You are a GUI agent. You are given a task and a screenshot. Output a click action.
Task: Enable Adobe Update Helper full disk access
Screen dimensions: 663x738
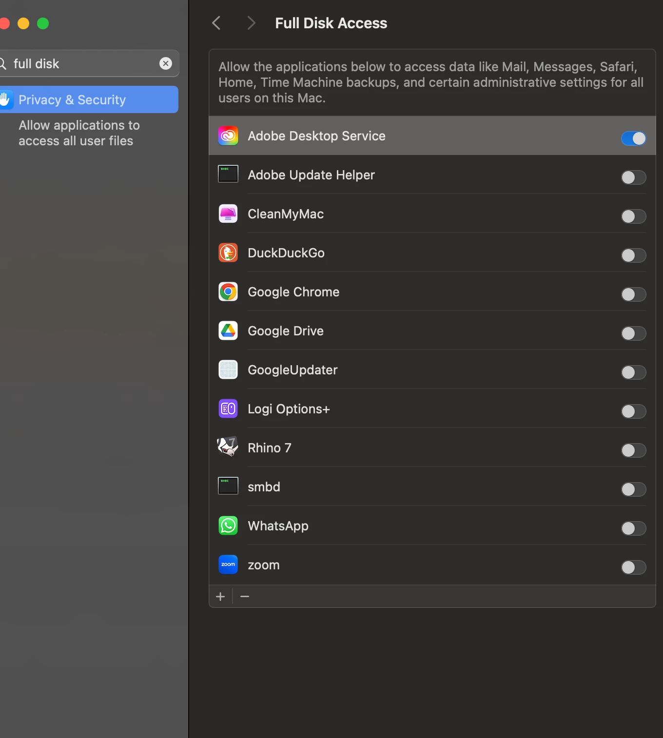[634, 177]
